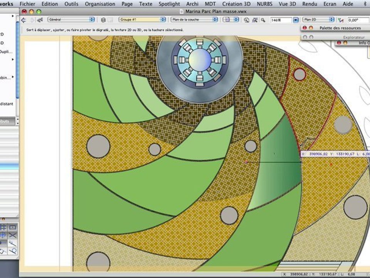Open the Vue 3D menu
This screenshot has width=370, height=278.
[x=287, y=4]
